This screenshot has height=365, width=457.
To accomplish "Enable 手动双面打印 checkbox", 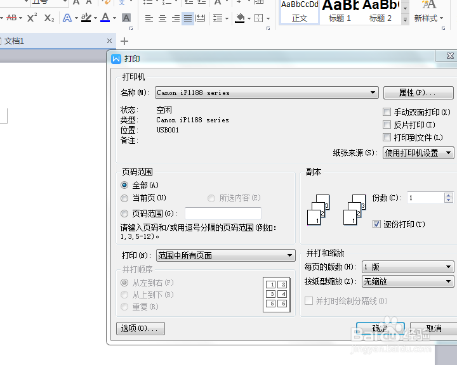I will point(387,112).
